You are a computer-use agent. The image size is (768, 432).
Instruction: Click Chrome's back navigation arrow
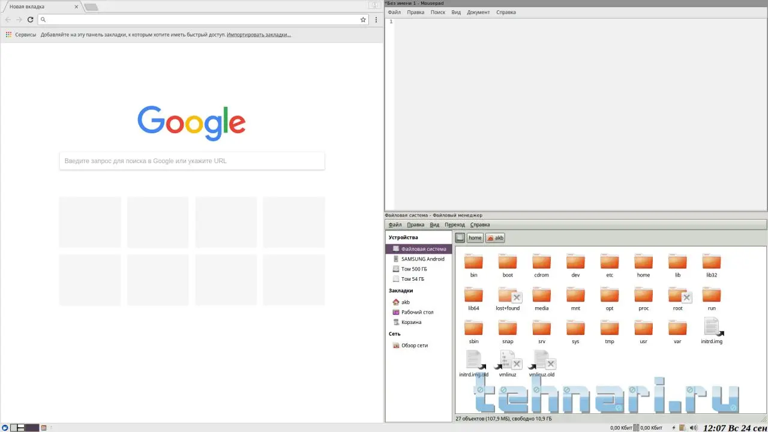point(8,20)
